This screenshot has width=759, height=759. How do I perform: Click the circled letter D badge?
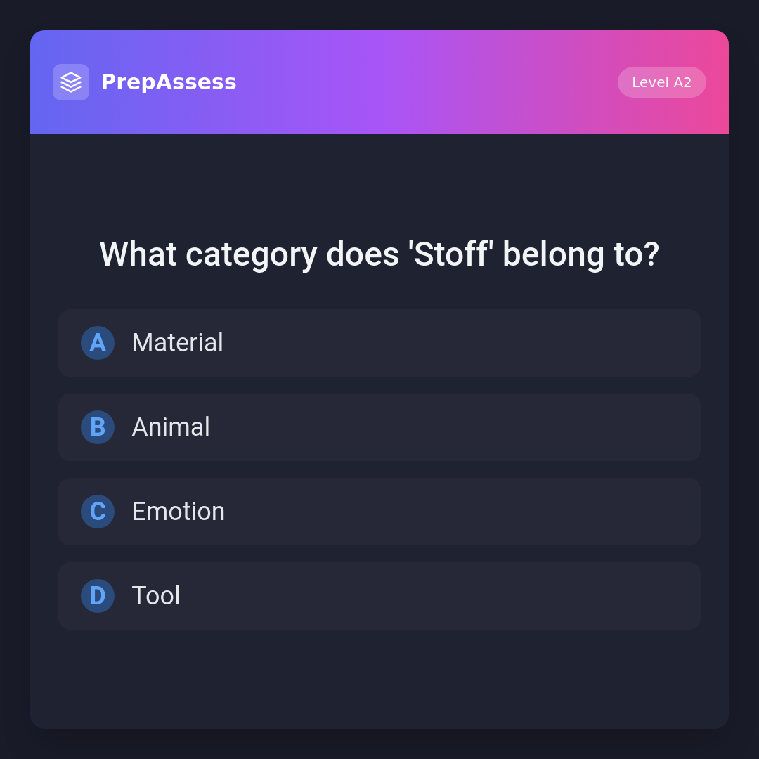[x=98, y=596]
